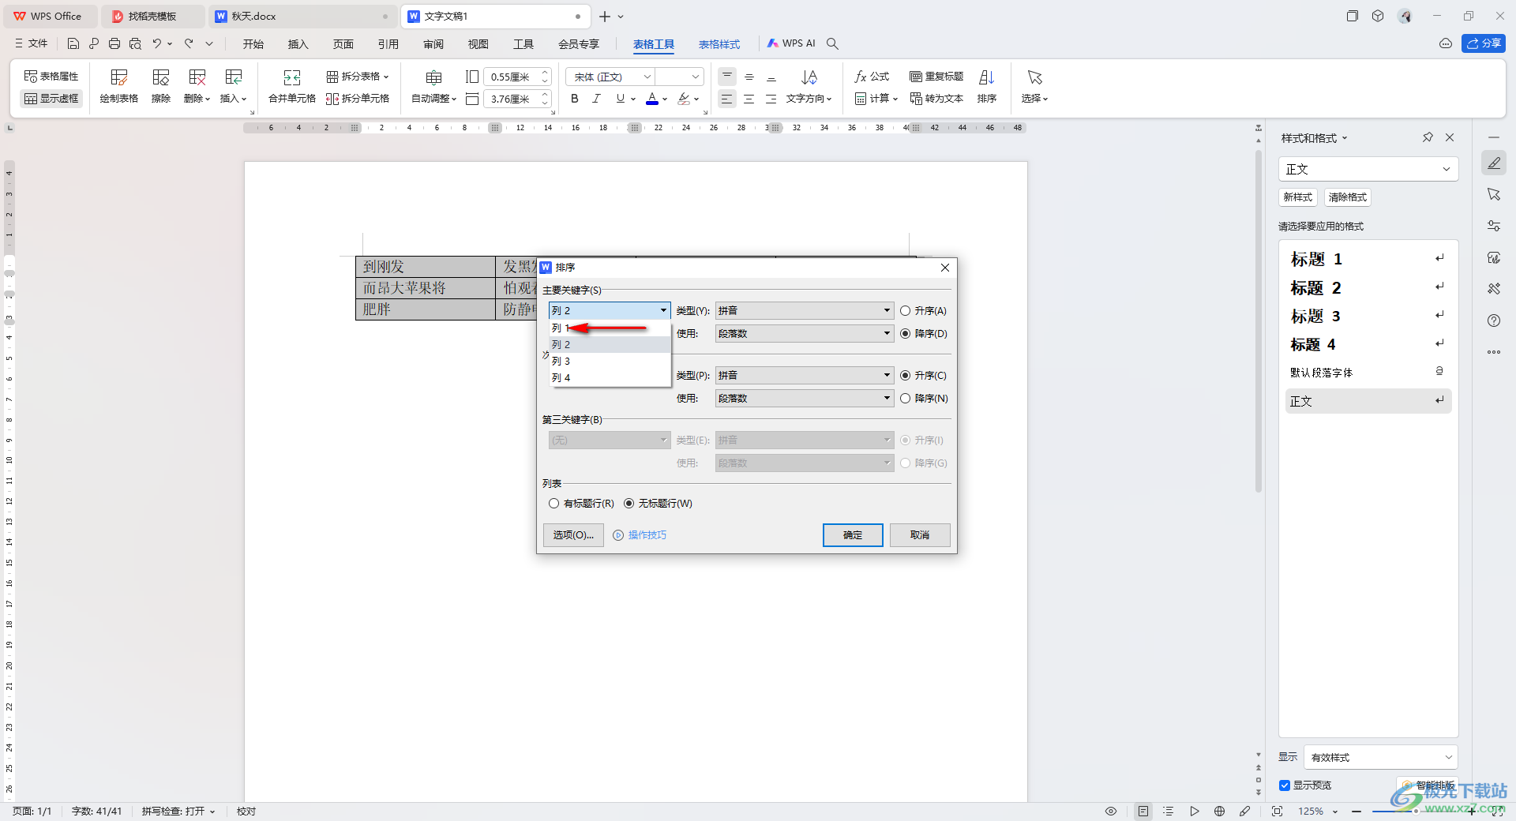
Task: Expand the primary key 类型(Y) dropdown
Action: coord(887,311)
